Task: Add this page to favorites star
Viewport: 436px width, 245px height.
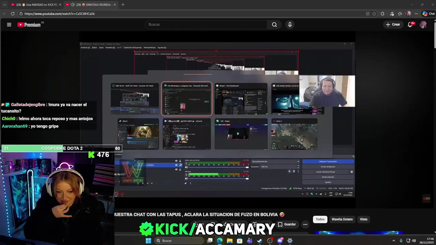Action: [374, 14]
